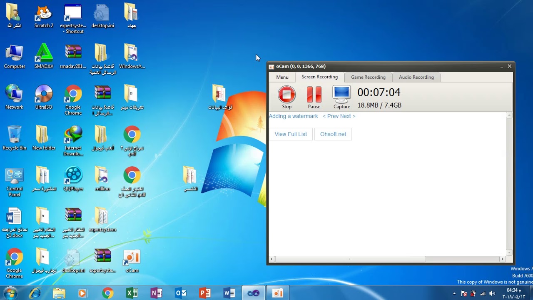Click the oCam horizontal scrollbar left arrow
The image size is (533, 300).
click(x=272, y=259)
